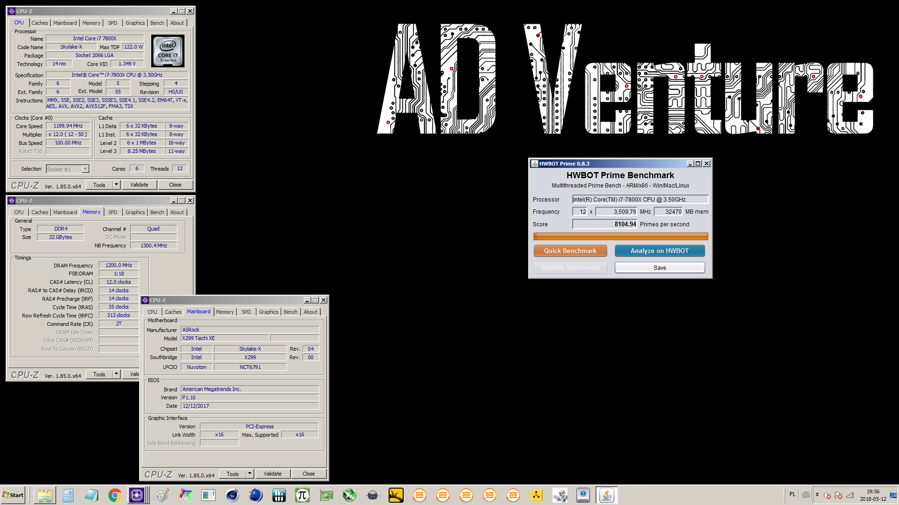Click the motherboard model X299 Taichi XE
Screen dimensions: 899x505
point(225,338)
